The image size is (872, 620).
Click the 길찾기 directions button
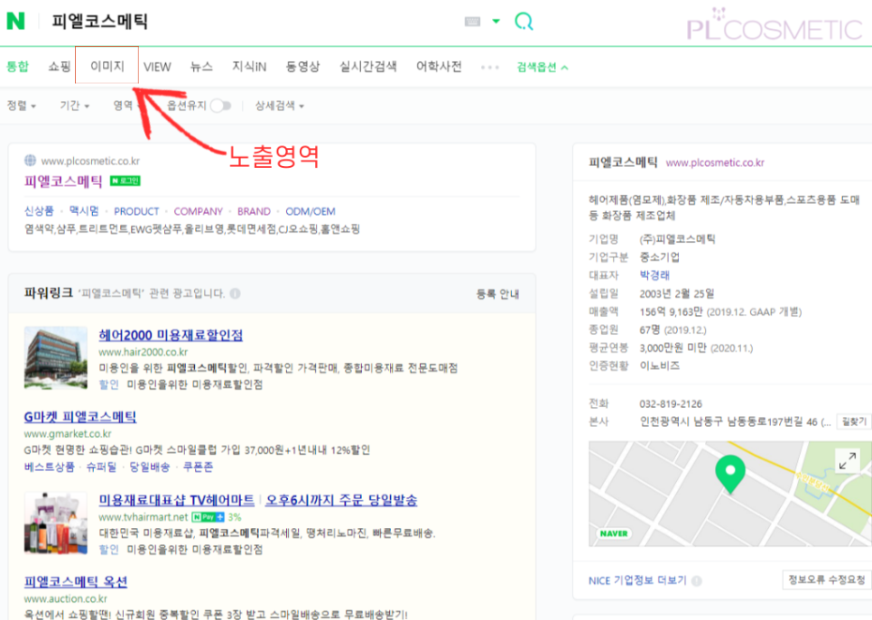point(854,421)
